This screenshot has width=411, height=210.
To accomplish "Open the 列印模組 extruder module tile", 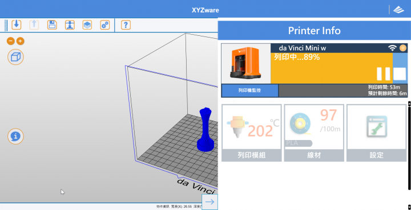I will coord(252,133).
